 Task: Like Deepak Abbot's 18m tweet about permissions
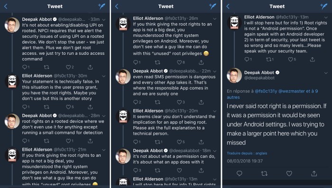tap(179, 170)
